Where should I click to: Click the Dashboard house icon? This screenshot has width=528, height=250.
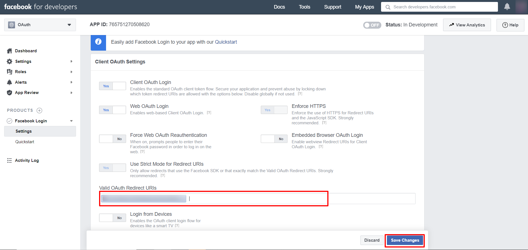[x=9, y=51]
